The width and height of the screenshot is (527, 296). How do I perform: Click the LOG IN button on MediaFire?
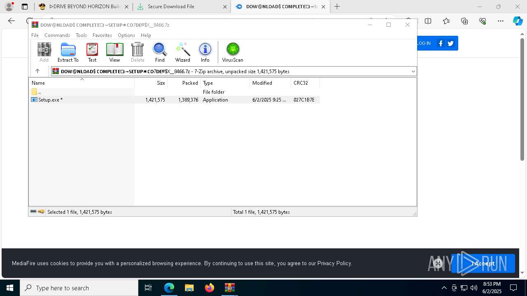click(x=424, y=43)
